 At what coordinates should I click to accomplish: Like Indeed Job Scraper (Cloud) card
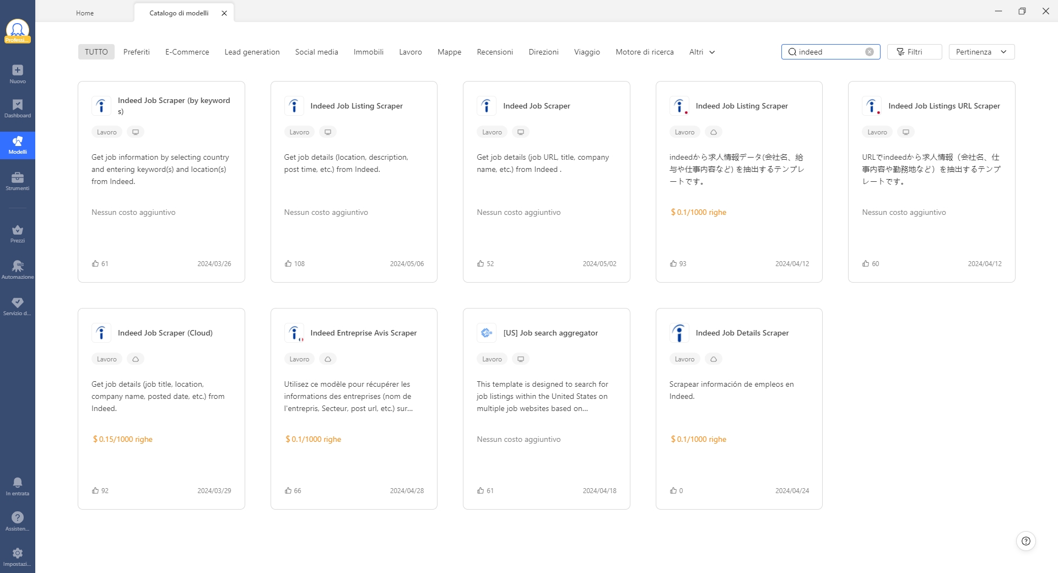pyautogui.click(x=95, y=490)
